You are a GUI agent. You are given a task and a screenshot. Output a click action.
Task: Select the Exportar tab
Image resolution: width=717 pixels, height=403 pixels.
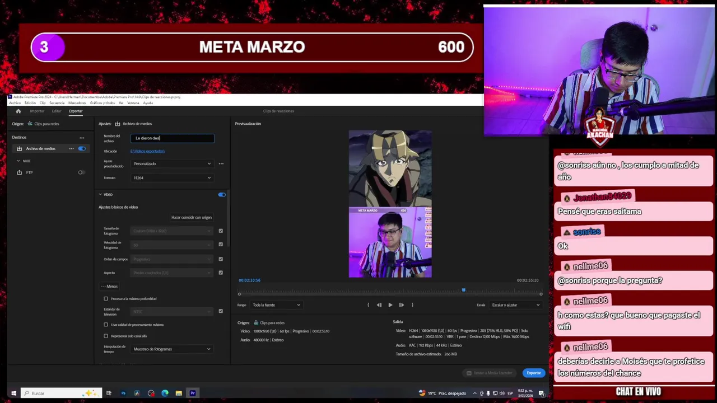[76, 111]
